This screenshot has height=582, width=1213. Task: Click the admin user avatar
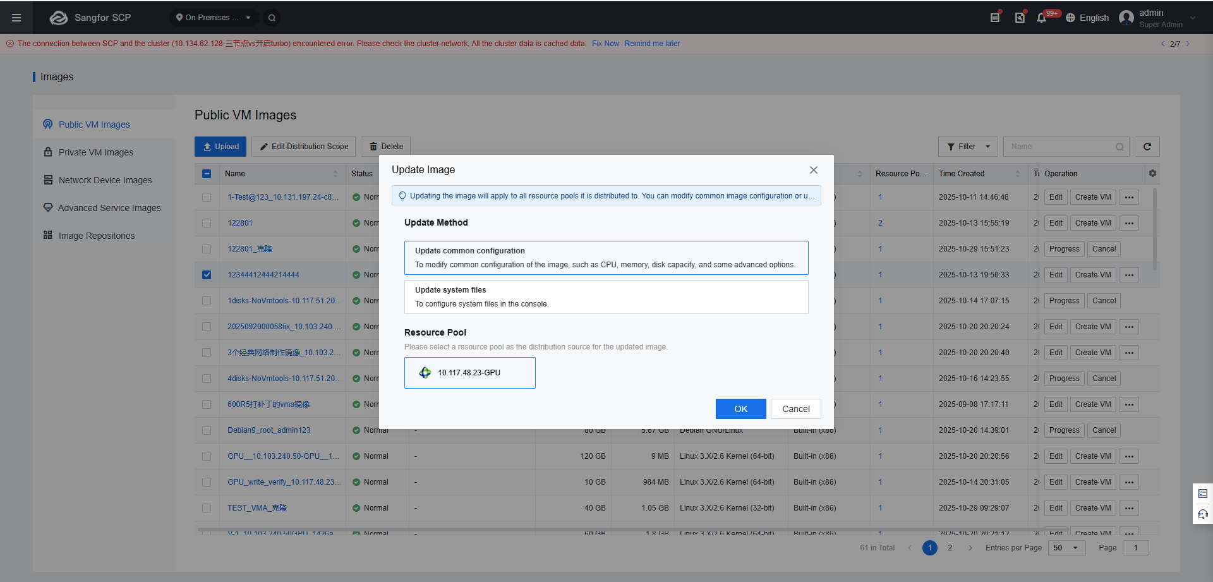point(1126,18)
